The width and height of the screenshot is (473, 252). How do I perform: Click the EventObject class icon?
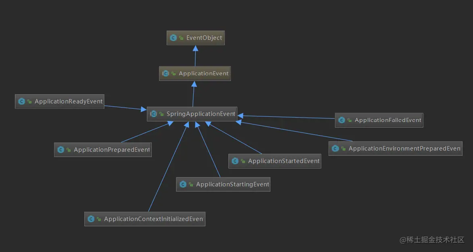coord(173,37)
